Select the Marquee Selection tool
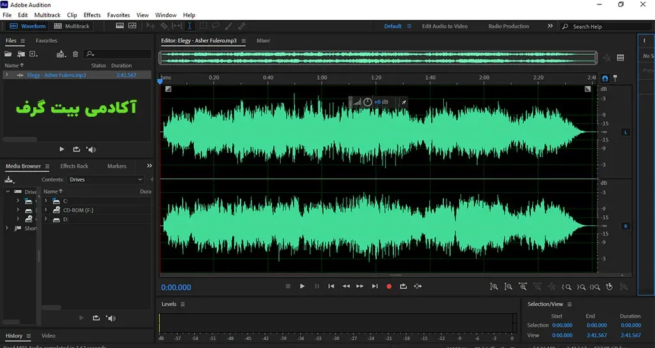The image size is (655, 348). click(203, 26)
